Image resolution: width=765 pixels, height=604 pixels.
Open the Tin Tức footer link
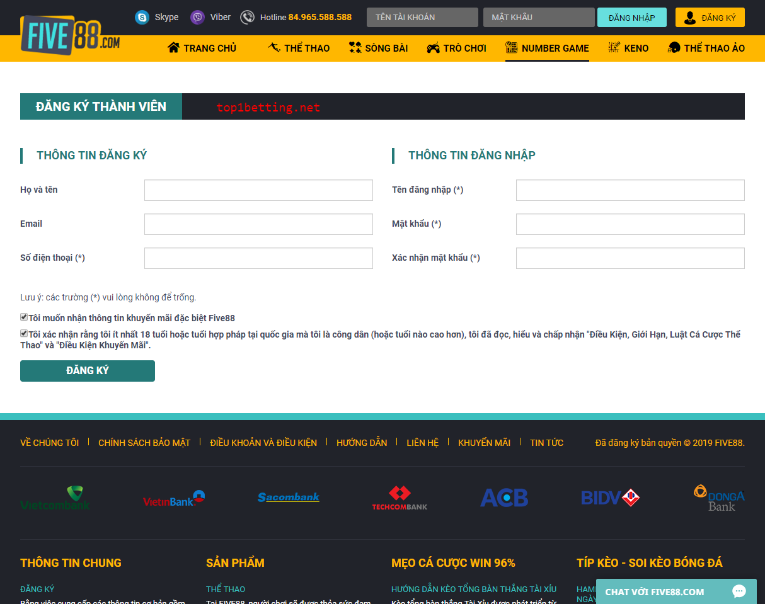point(547,443)
